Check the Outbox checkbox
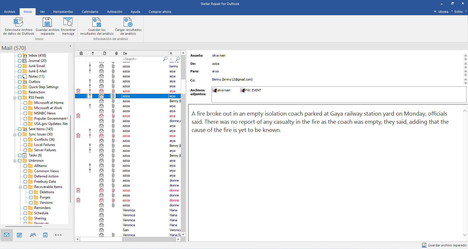 click(x=20, y=82)
